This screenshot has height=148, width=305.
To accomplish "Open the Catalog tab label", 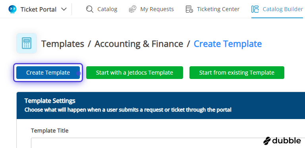I will coord(107,9).
